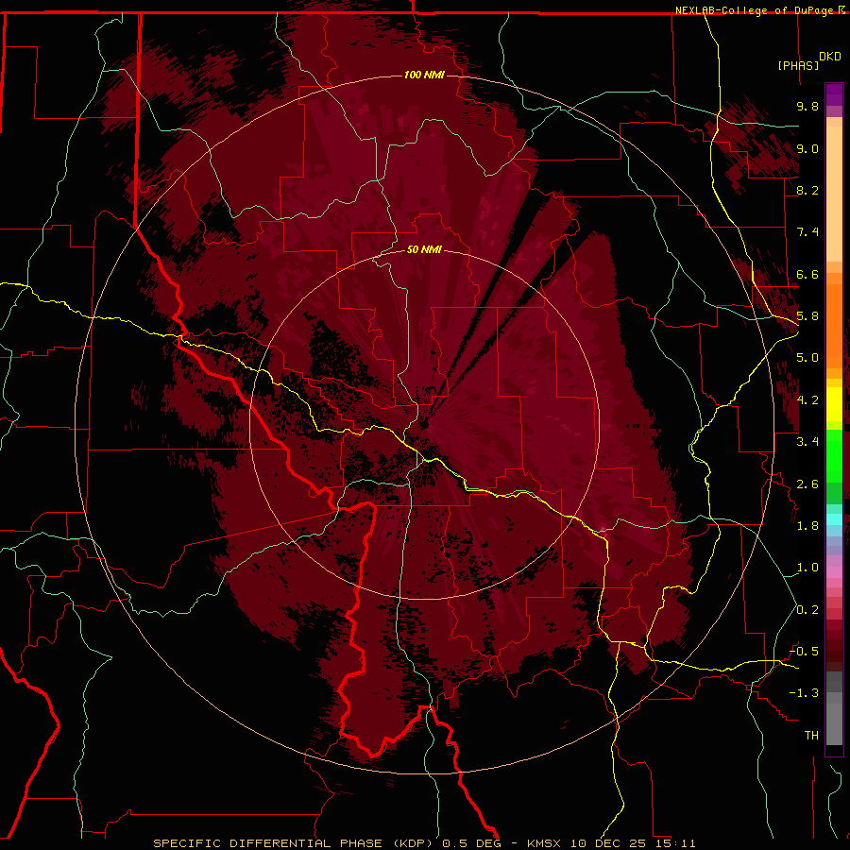The image size is (850, 850).
Task: Click the cyan segment of the color bar
Action: (834, 518)
